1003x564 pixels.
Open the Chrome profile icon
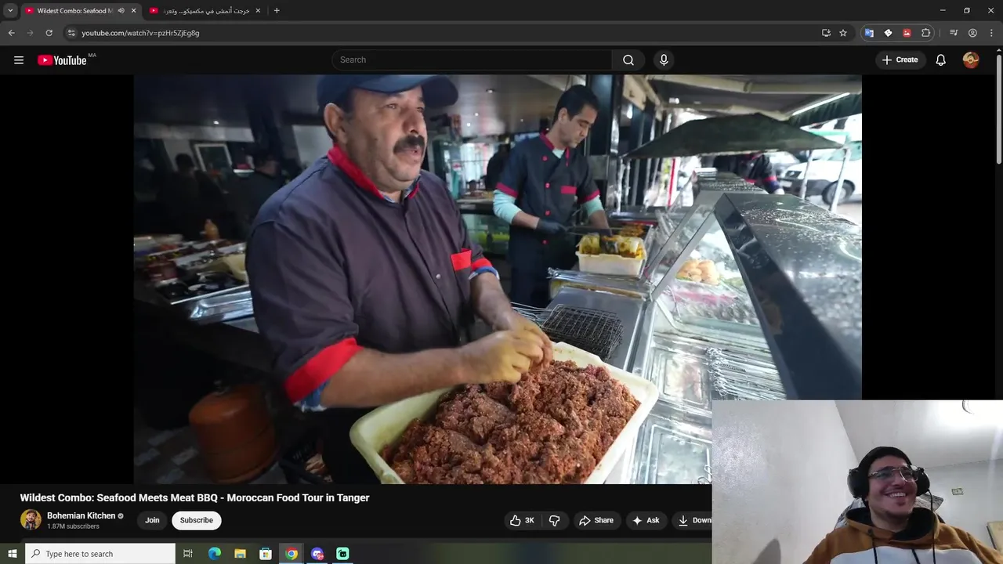point(972,33)
